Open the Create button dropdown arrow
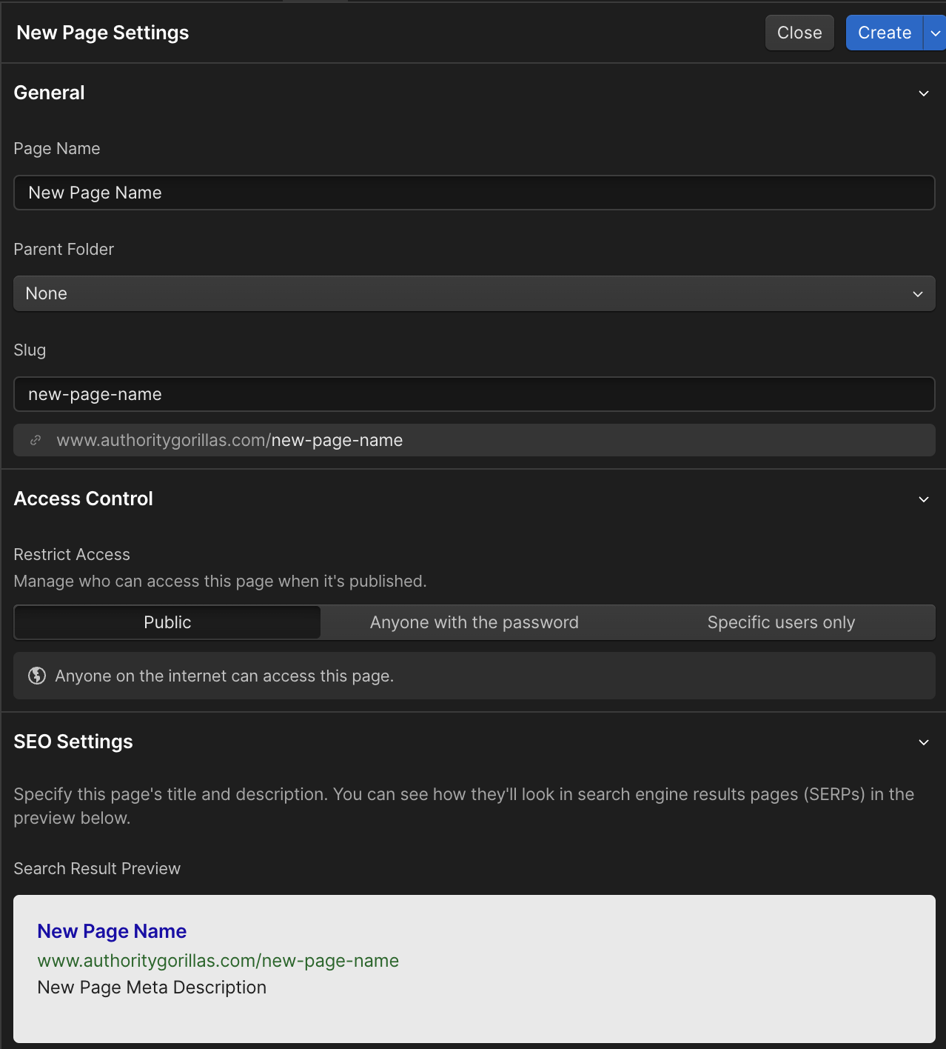Screen dimensions: 946x1049 935,33
